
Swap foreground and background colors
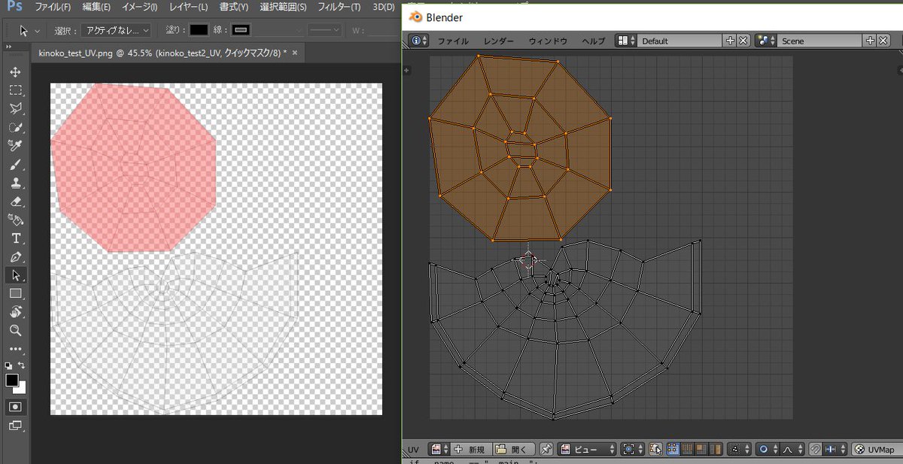pyautogui.click(x=22, y=365)
